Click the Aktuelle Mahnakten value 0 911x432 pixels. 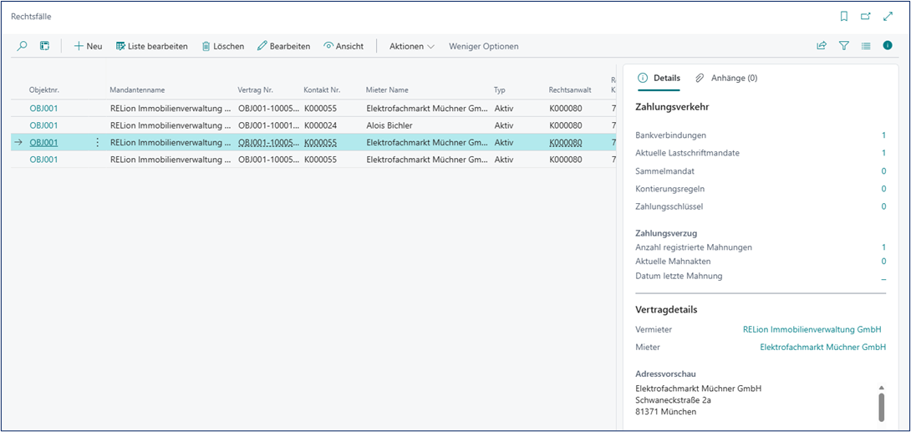point(883,262)
